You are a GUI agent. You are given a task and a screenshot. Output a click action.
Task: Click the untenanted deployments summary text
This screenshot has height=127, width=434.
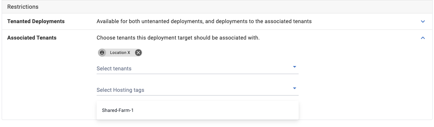[x=204, y=21]
